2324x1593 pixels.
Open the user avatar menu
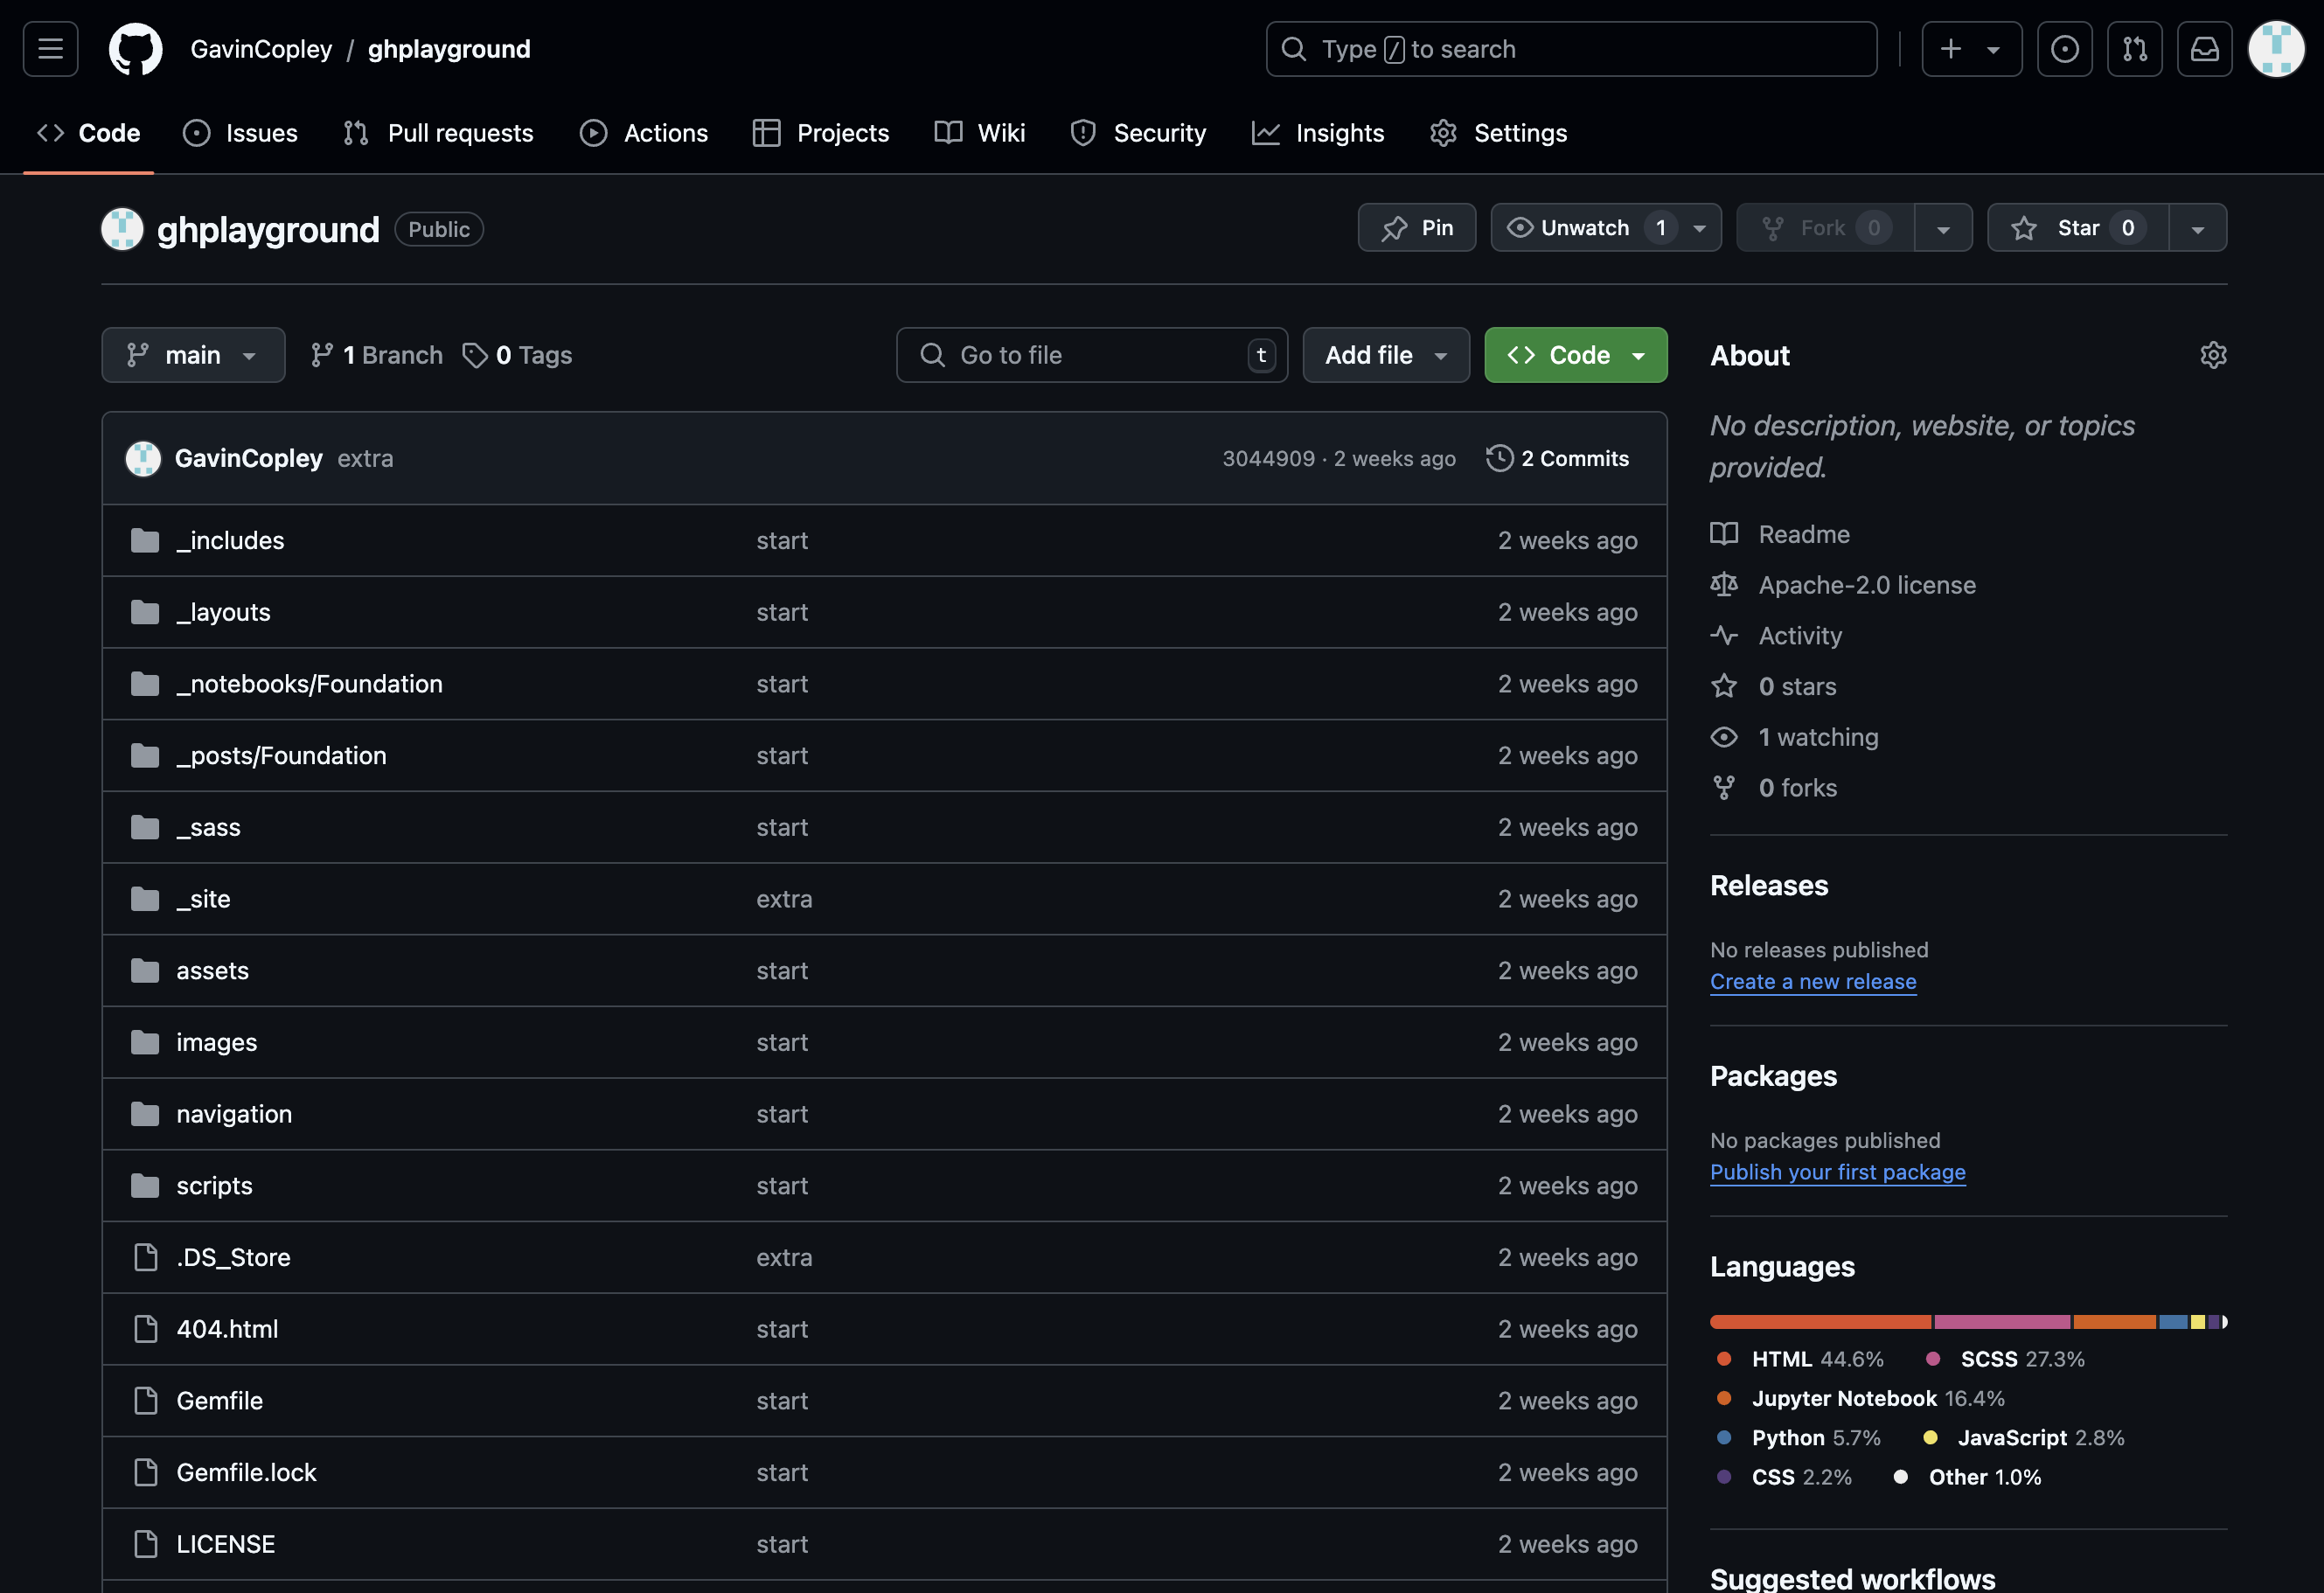(2276, 49)
